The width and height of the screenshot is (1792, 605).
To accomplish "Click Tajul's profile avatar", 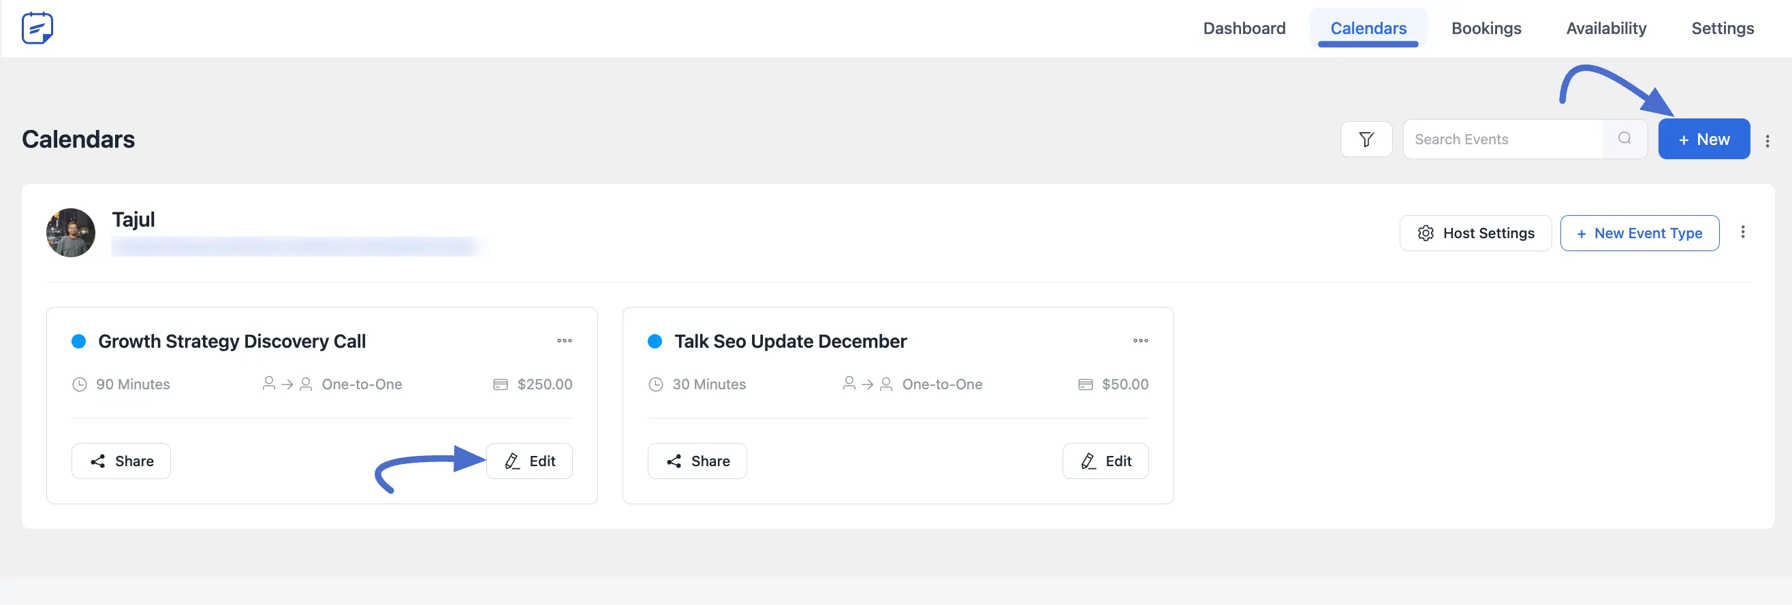I will (71, 233).
